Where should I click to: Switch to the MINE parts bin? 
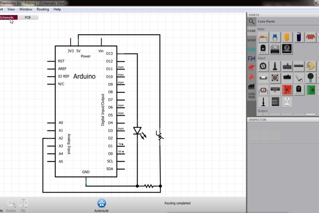point(251,40)
